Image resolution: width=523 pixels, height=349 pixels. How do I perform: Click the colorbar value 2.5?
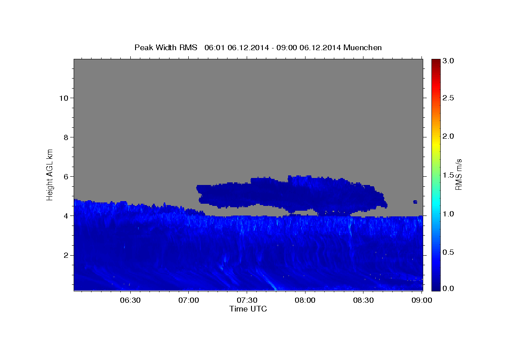(x=449, y=98)
